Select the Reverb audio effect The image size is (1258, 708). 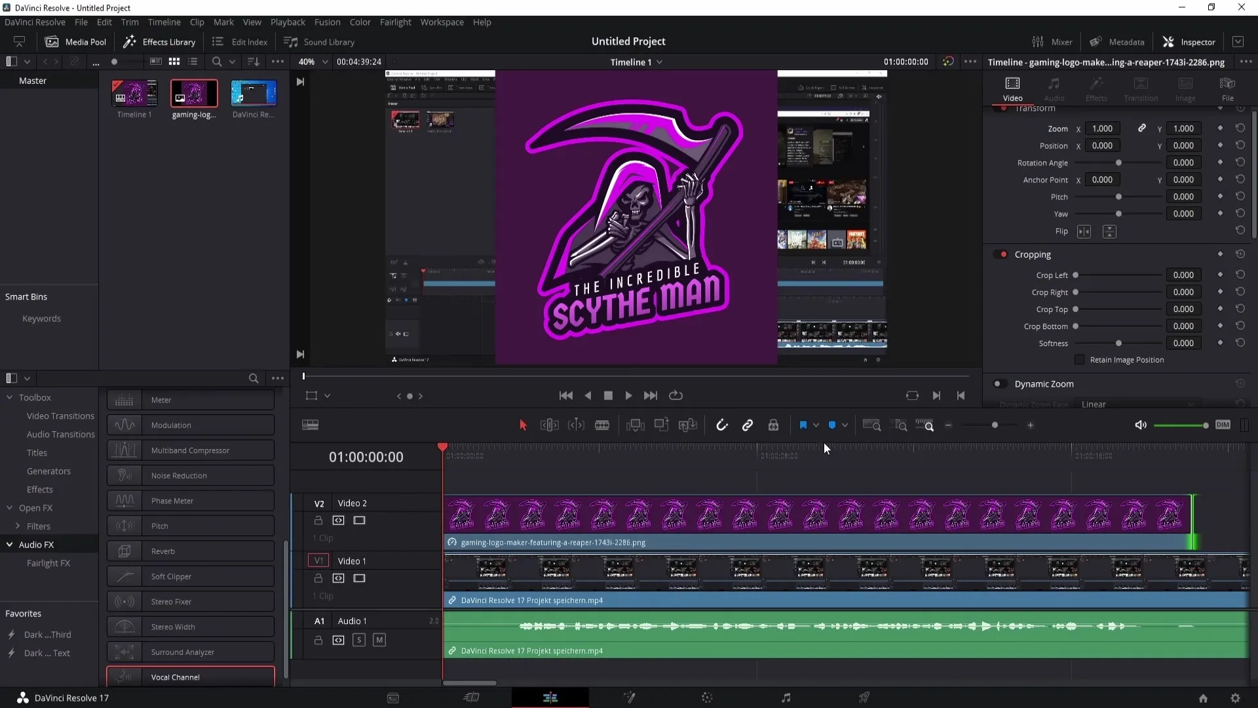(x=191, y=551)
